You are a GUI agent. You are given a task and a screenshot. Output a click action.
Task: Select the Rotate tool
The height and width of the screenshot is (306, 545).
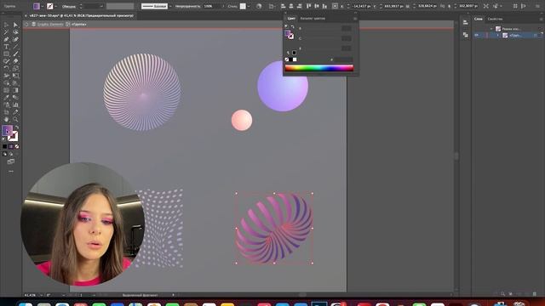pyautogui.click(x=6, y=68)
